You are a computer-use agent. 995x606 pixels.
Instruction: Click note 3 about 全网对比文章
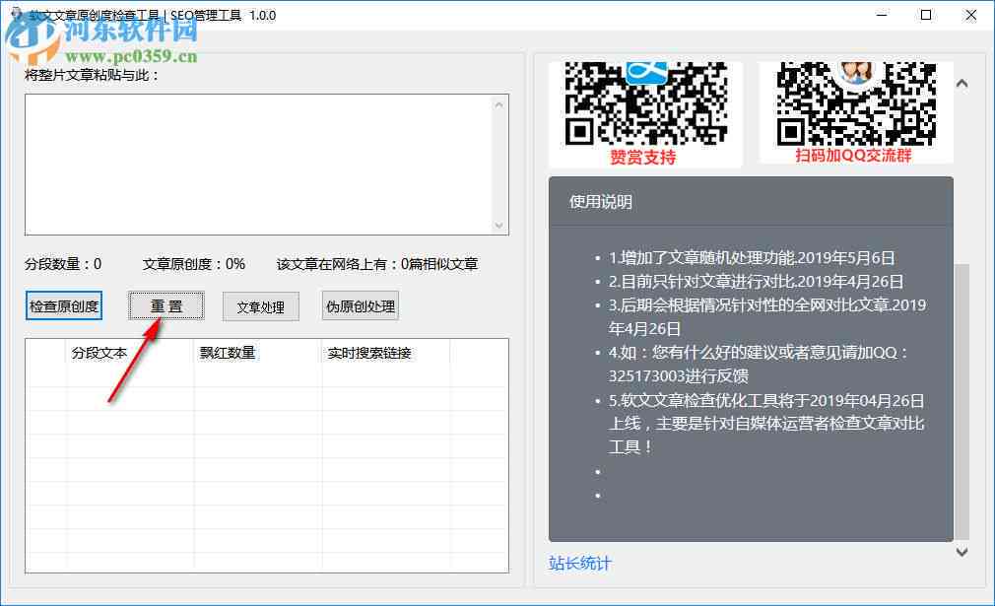767,316
